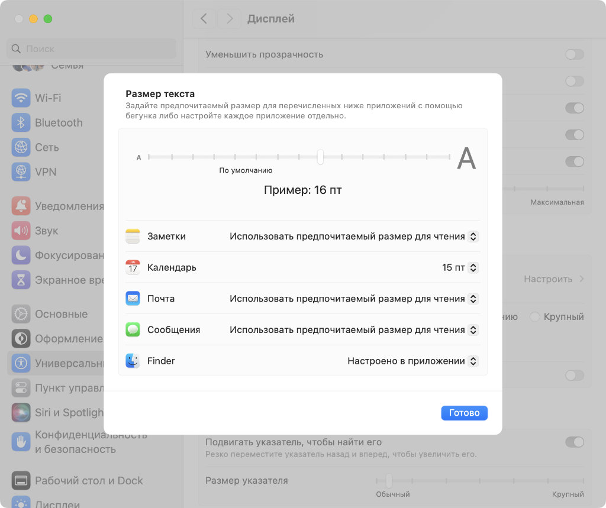Click the small A at slider start
606x508 pixels.
(x=138, y=157)
